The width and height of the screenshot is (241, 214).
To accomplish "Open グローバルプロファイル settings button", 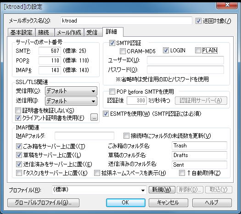I will [x=43, y=203].
